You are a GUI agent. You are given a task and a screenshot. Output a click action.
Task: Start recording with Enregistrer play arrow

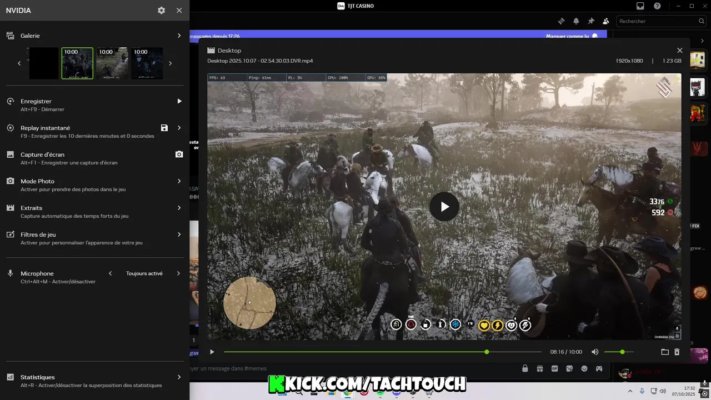pos(179,101)
